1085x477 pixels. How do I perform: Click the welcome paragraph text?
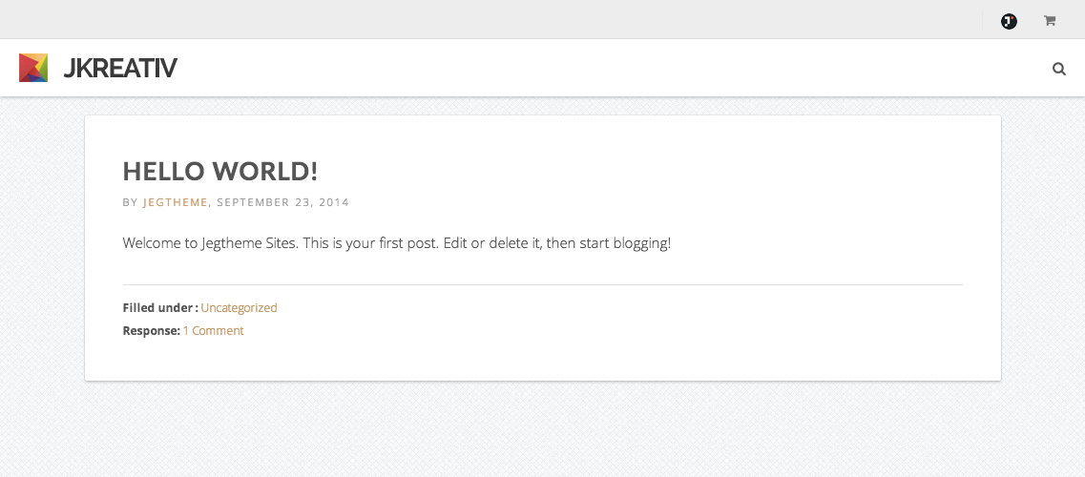click(397, 243)
